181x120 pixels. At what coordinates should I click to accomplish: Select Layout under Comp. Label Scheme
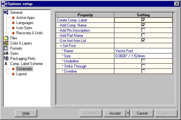tap(21, 74)
